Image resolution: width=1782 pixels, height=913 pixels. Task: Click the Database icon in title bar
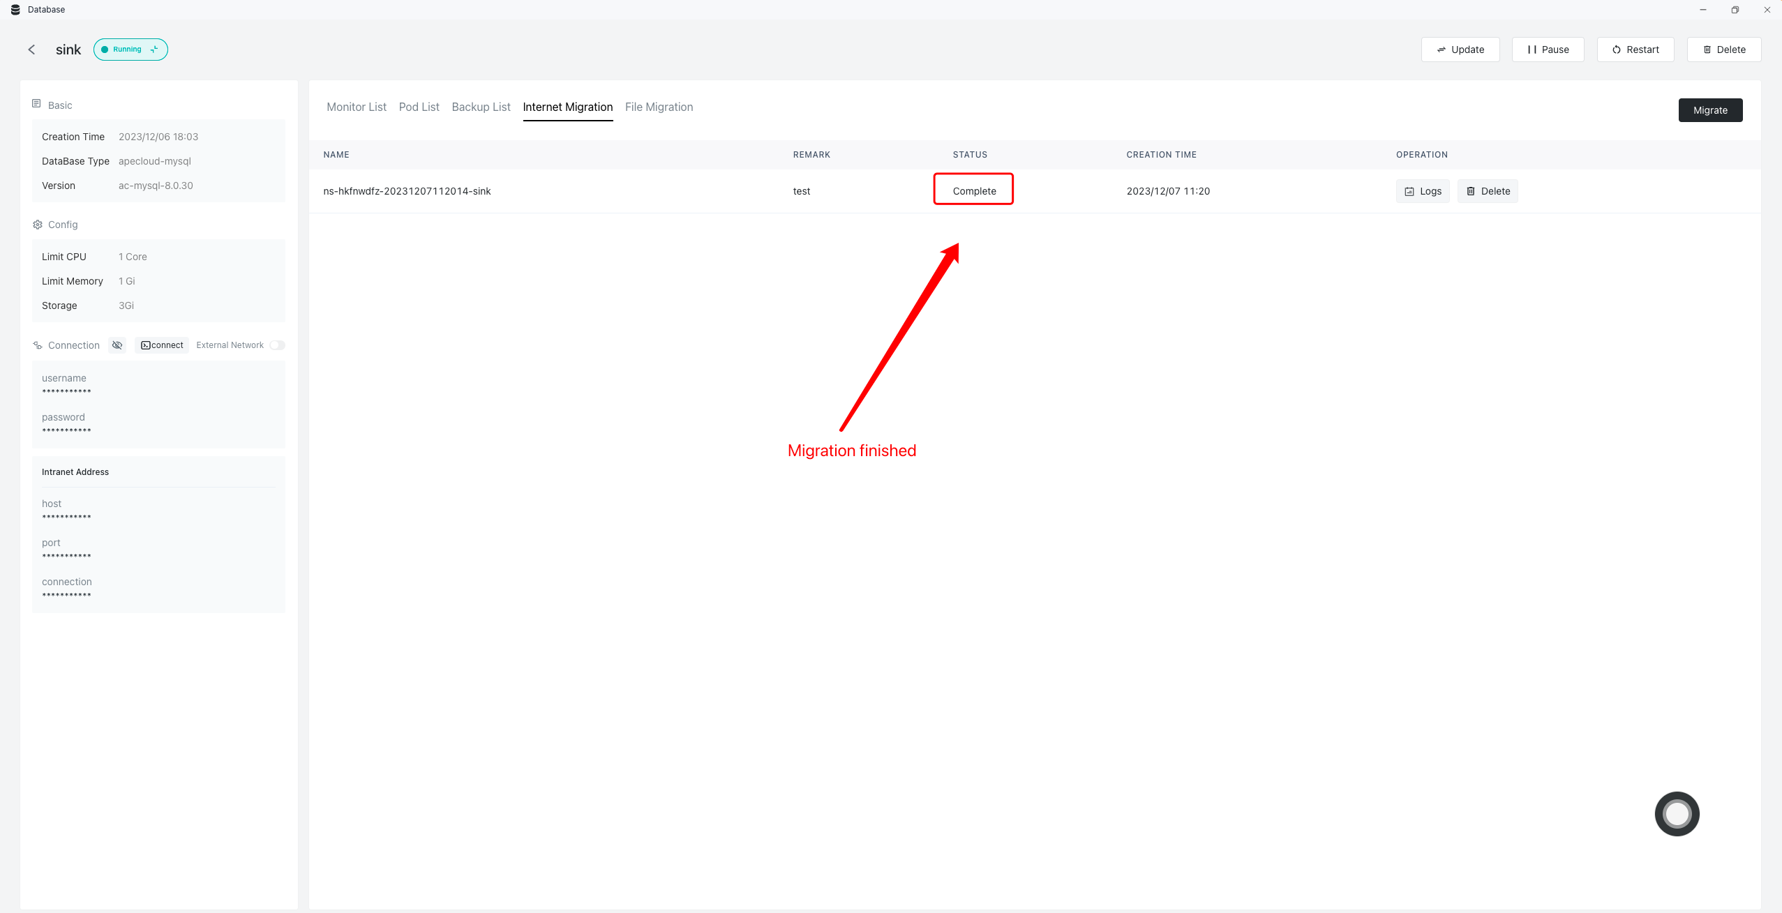pyautogui.click(x=15, y=10)
